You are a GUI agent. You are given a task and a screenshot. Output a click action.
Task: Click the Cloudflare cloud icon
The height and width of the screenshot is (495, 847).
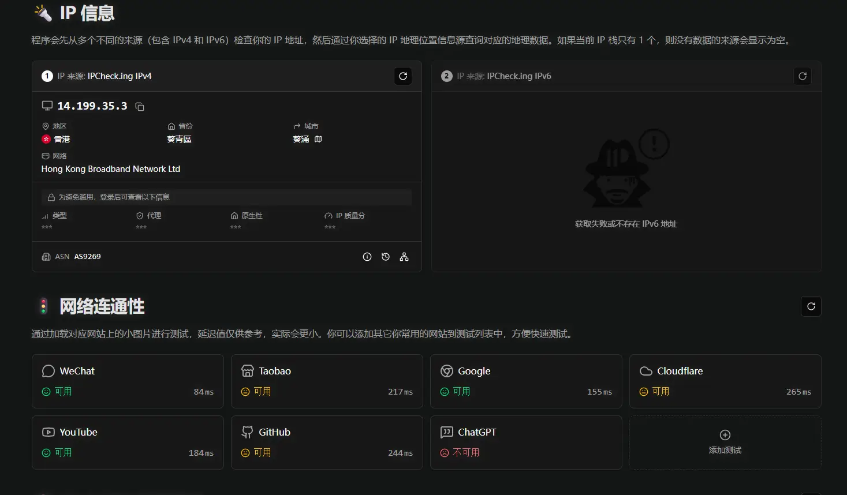(x=646, y=371)
